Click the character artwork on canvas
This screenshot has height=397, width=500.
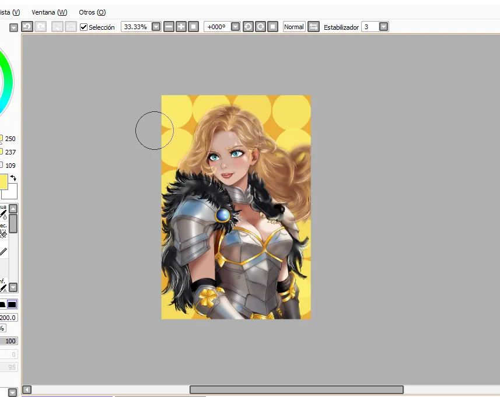coord(236,207)
